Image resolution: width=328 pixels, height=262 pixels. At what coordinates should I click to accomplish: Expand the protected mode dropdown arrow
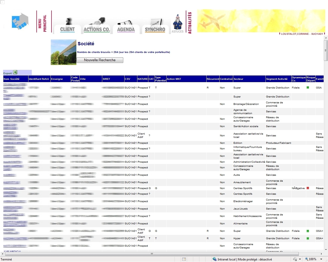click(x=300, y=259)
